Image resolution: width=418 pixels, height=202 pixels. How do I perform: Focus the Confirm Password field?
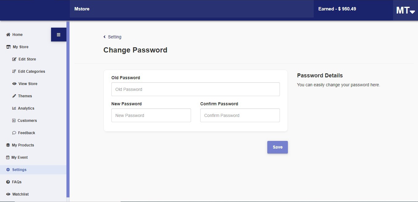240,115
